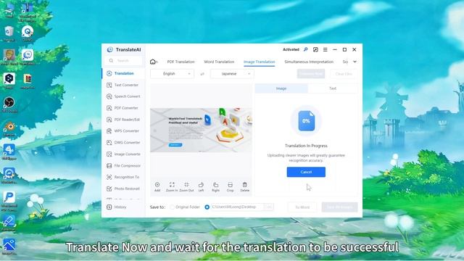This screenshot has width=464, height=261.
Task: Click the Clear Files button
Action: pyautogui.click(x=344, y=74)
